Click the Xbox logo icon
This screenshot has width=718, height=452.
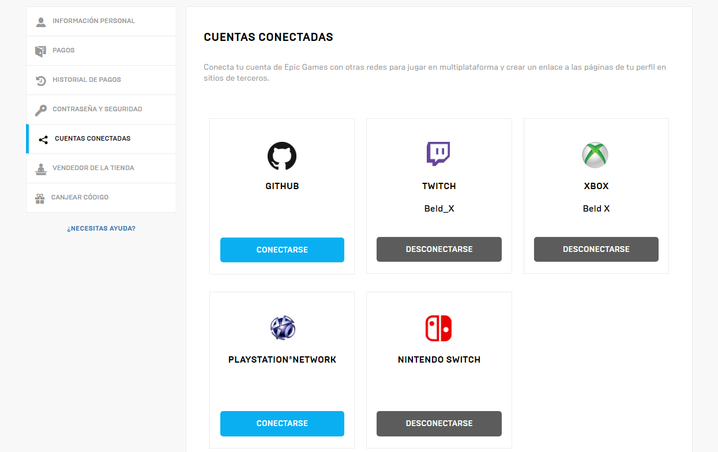(595, 155)
